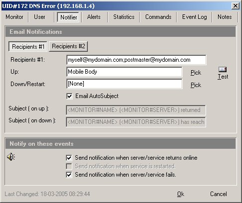Uncheck notification when server/service returns online
Screen dimensions: 242x203
pos(69,158)
